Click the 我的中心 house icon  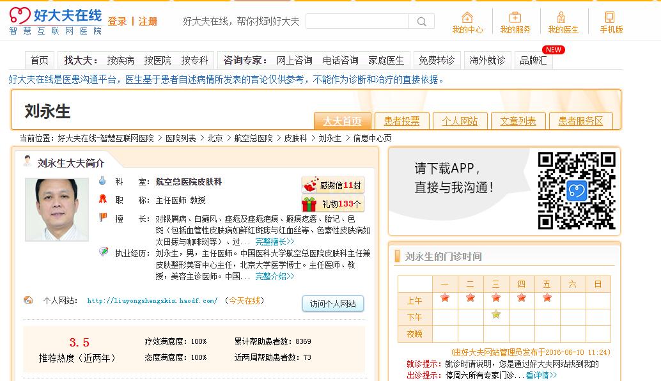pos(467,17)
